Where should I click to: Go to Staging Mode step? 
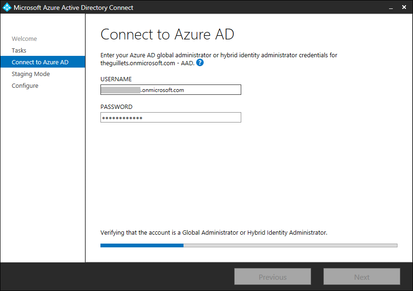[31, 74]
